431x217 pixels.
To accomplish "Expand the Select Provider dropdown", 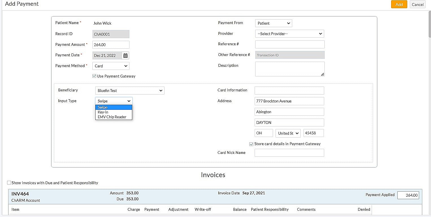I will [289, 34].
